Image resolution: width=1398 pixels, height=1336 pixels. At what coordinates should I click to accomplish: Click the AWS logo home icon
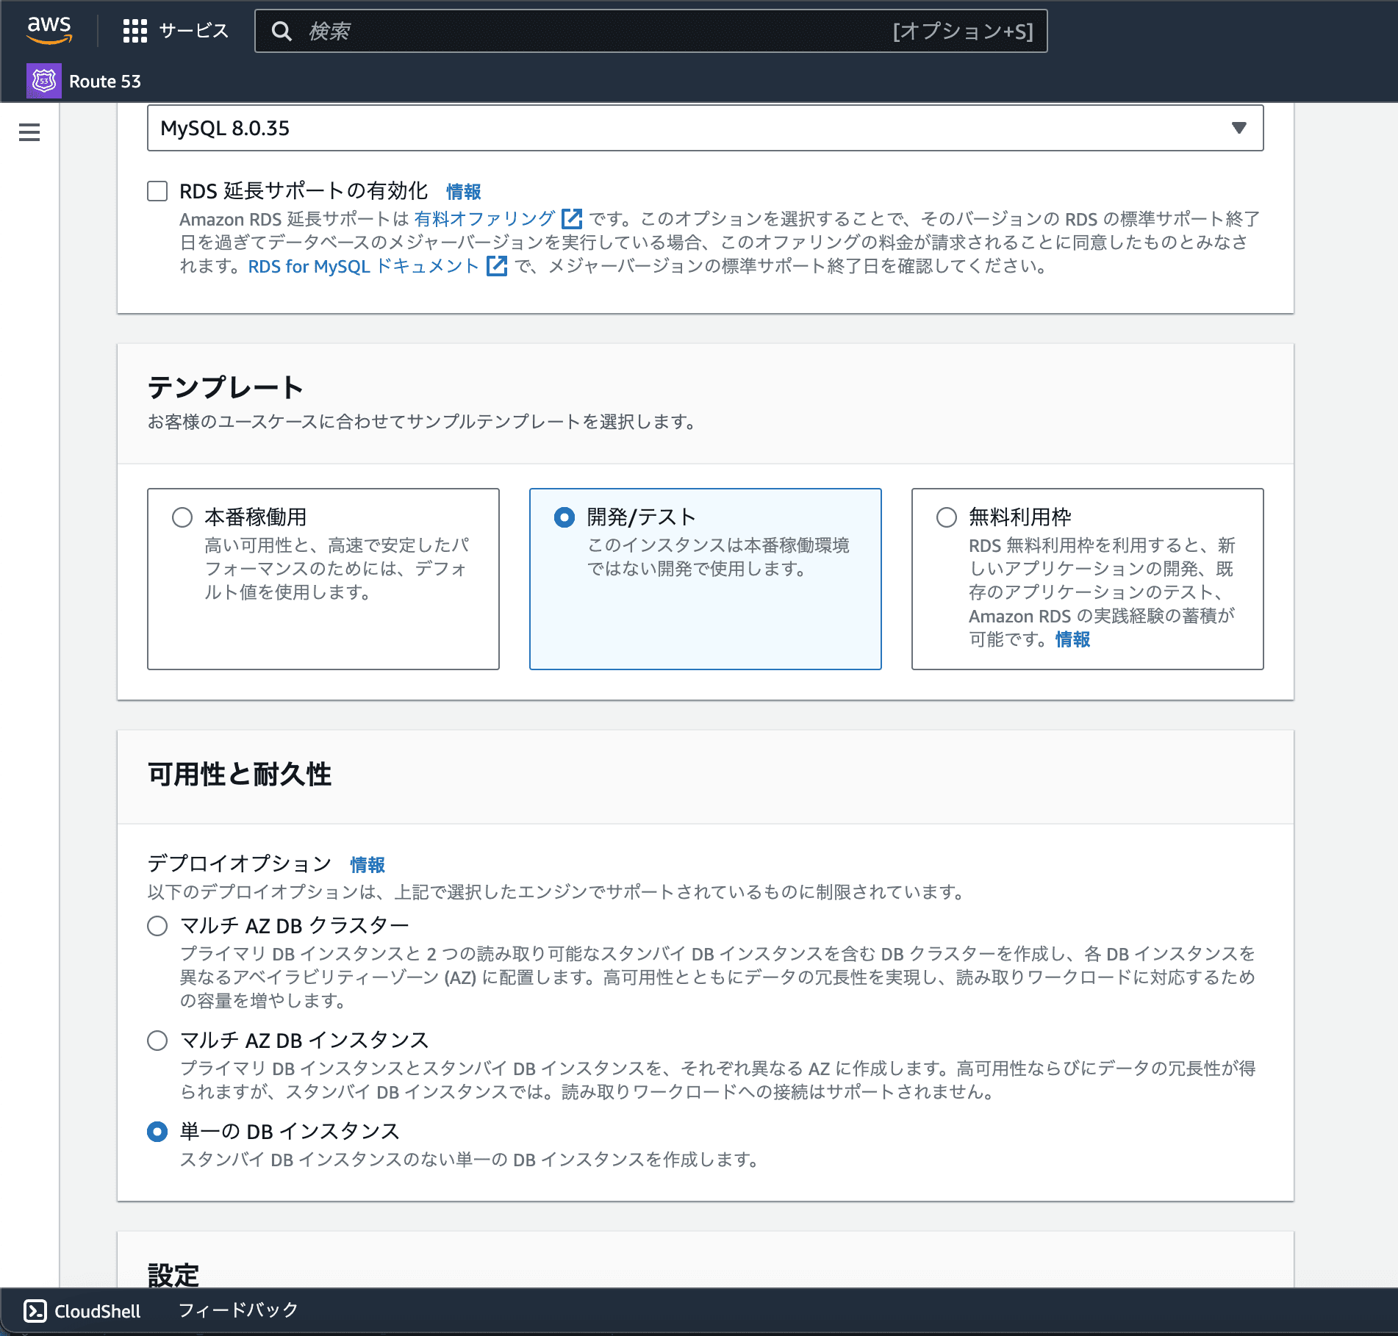(x=49, y=30)
